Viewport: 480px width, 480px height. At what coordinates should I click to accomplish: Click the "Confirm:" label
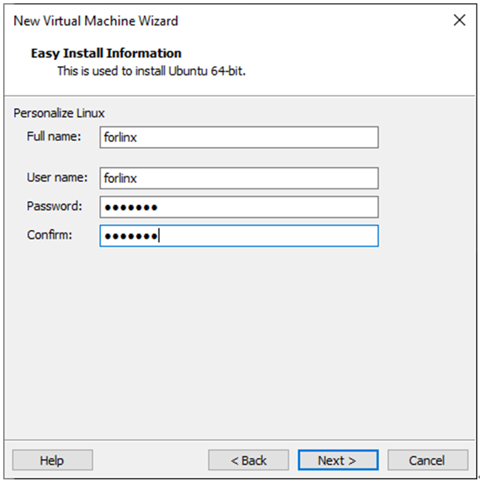tap(49, 235)
